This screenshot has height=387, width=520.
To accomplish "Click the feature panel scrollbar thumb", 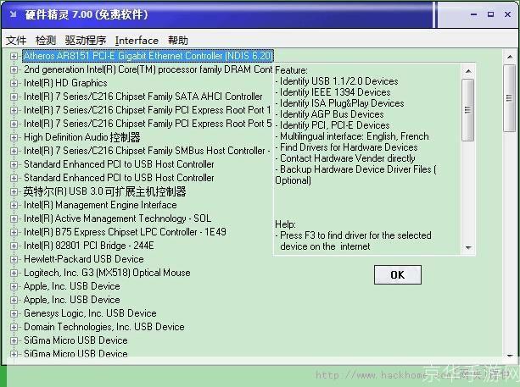I will 468,110.
